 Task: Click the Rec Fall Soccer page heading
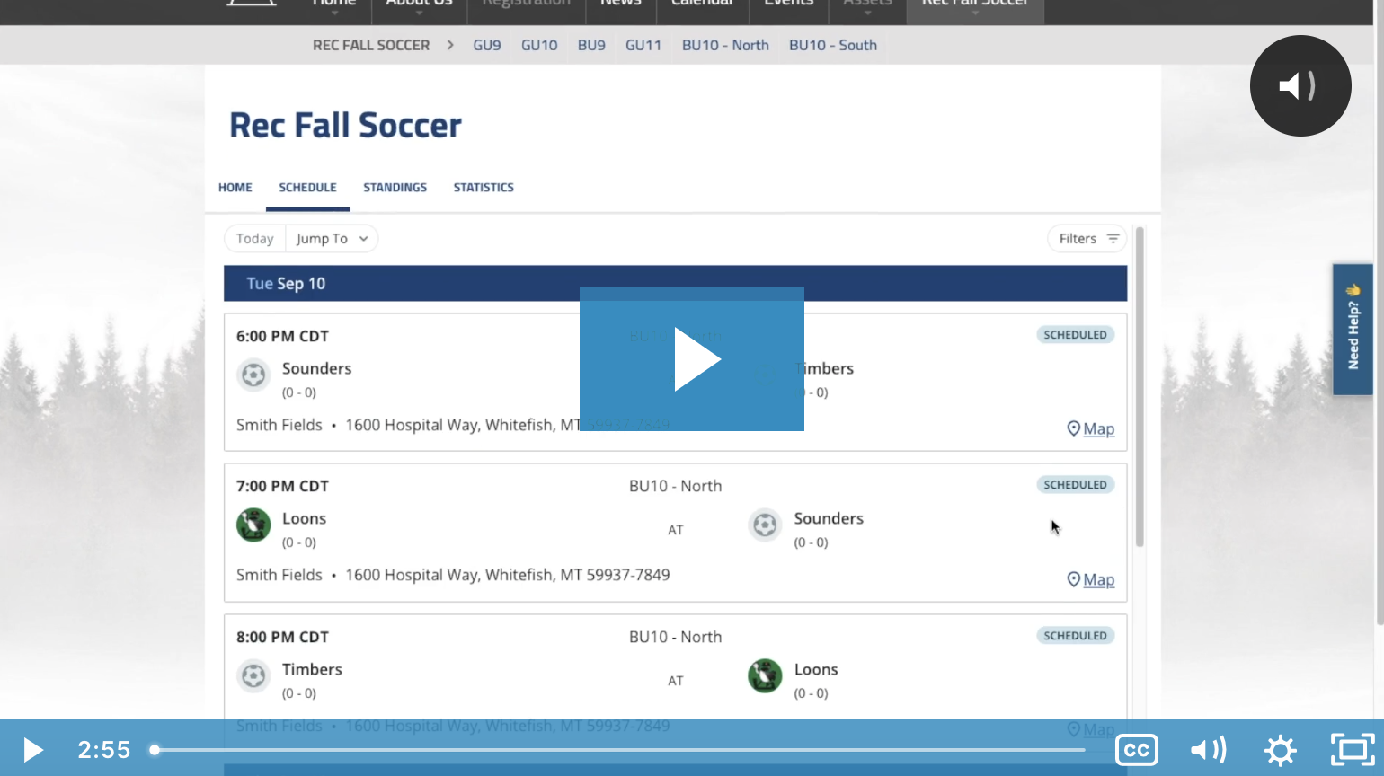[345, 125]
